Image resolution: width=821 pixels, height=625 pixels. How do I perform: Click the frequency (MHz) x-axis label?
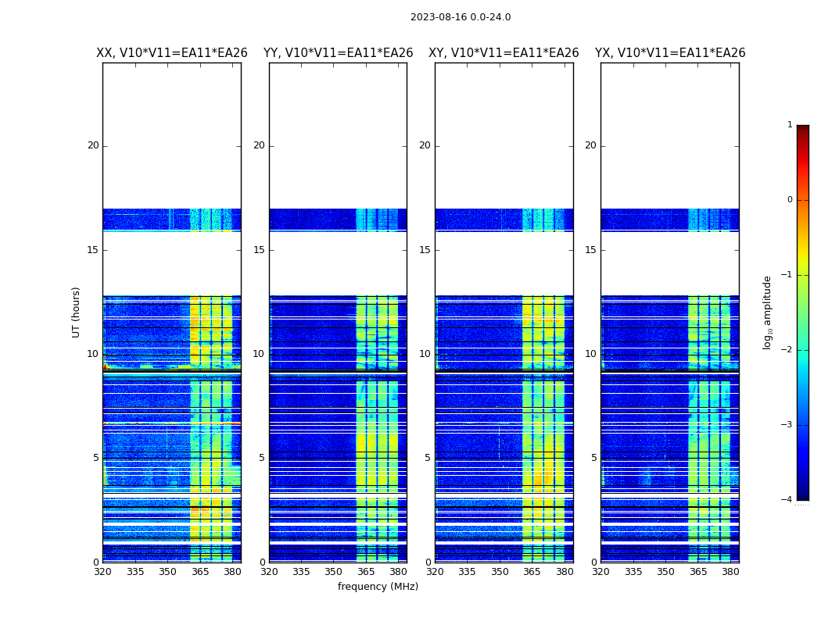click(378, 587)
